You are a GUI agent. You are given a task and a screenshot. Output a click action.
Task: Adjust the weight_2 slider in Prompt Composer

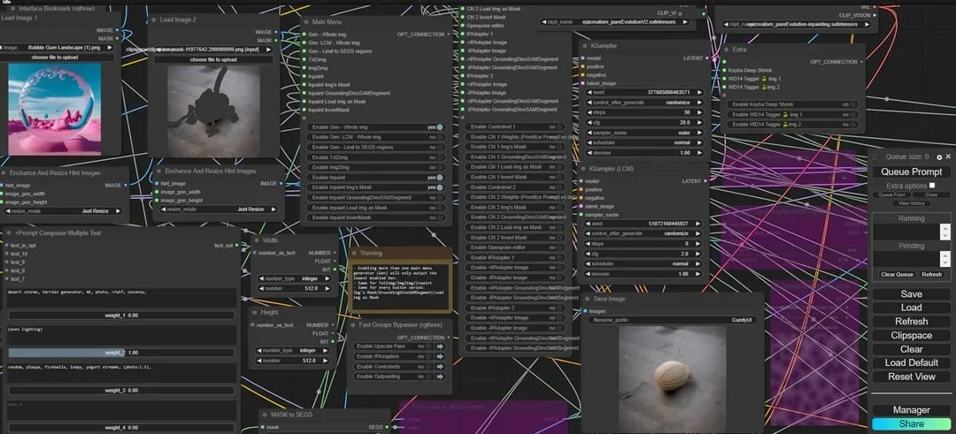tap(121, 353)
